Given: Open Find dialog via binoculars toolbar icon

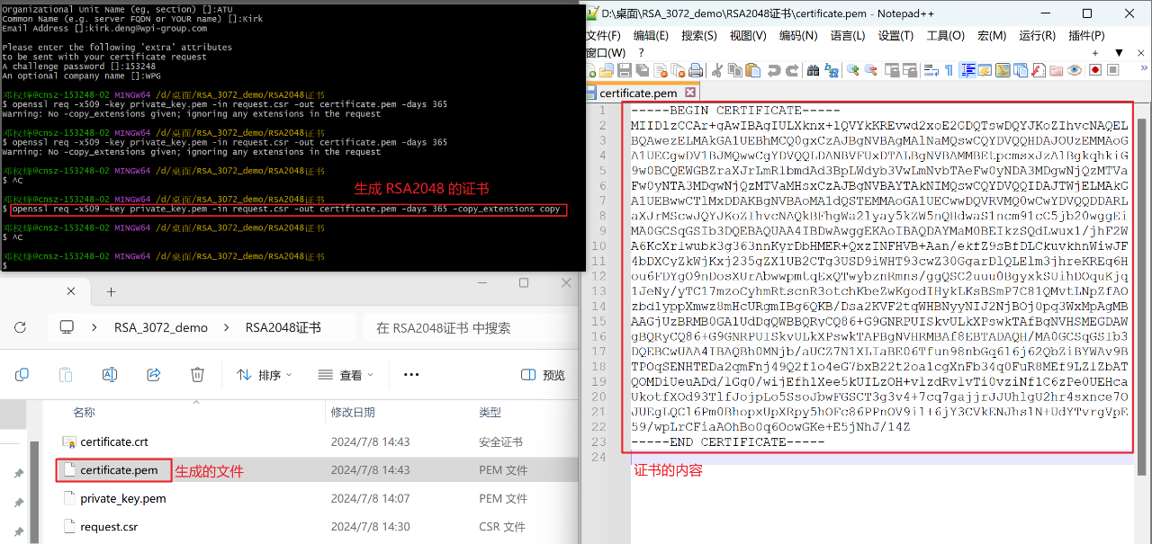Looking at the screenshot, I should 814,69.
